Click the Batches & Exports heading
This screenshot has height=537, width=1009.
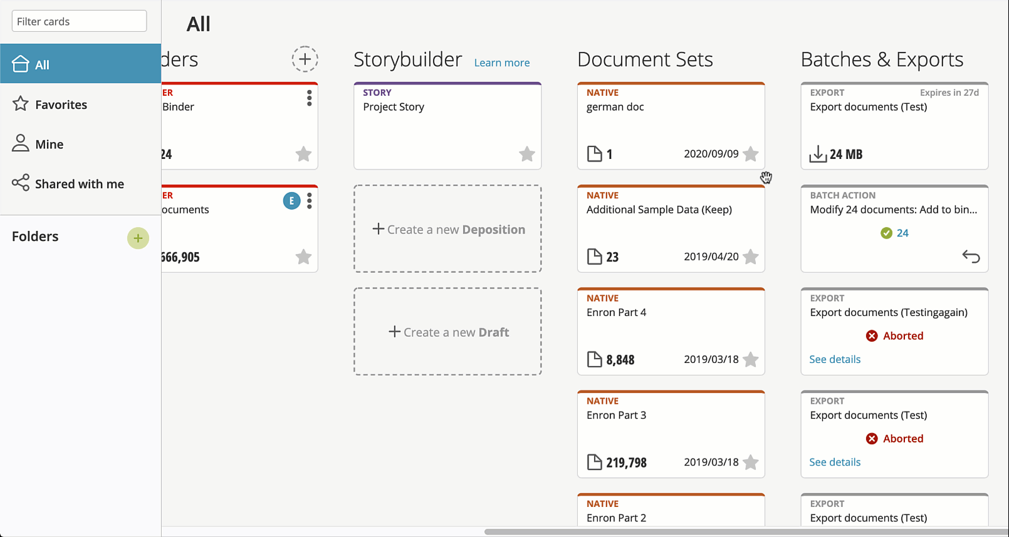pyautogui.click(x=882, y=59)
